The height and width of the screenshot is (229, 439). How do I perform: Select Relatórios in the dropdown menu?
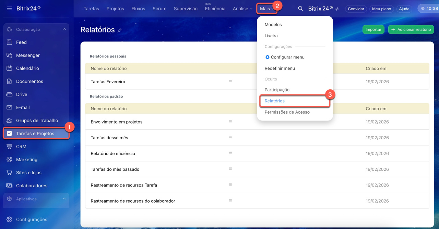pos(275,101)
